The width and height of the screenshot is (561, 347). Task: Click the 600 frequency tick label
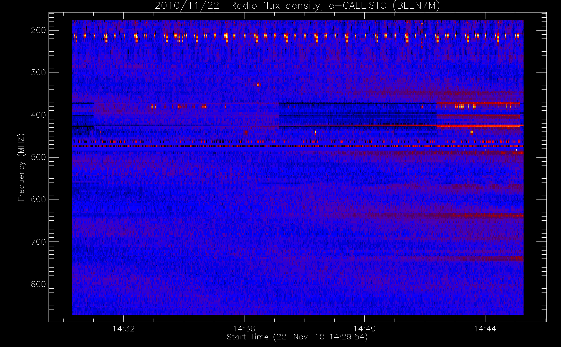38,200
